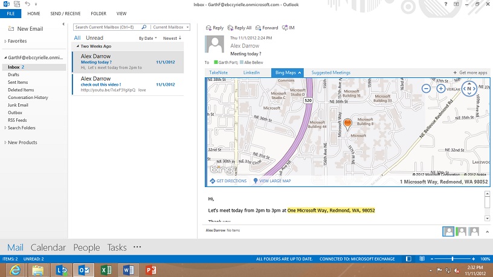Viewport: 493px width, 277px height.
Task: Open the Current Mailbox search scope dropdown
Action: [167, 27]
